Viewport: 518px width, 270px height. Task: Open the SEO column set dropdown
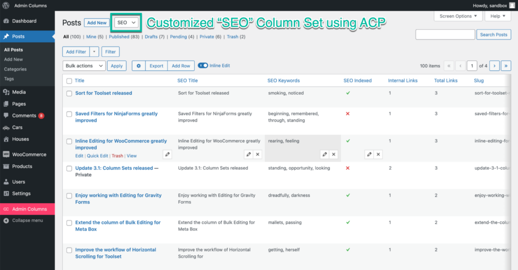(x=126, y=22)
